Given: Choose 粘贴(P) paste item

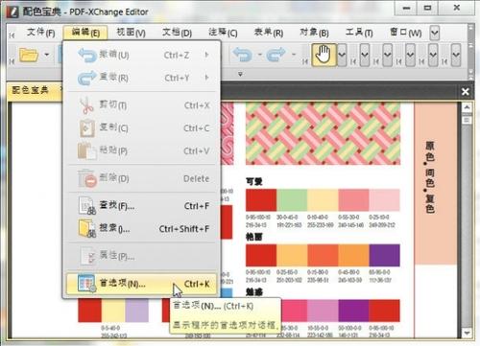Looking at the screenshot, I should click(x=142, y=150).
